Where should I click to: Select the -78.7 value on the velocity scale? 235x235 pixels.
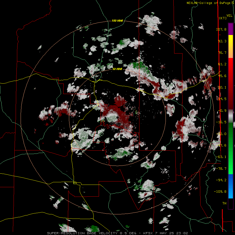click(221, 169)
